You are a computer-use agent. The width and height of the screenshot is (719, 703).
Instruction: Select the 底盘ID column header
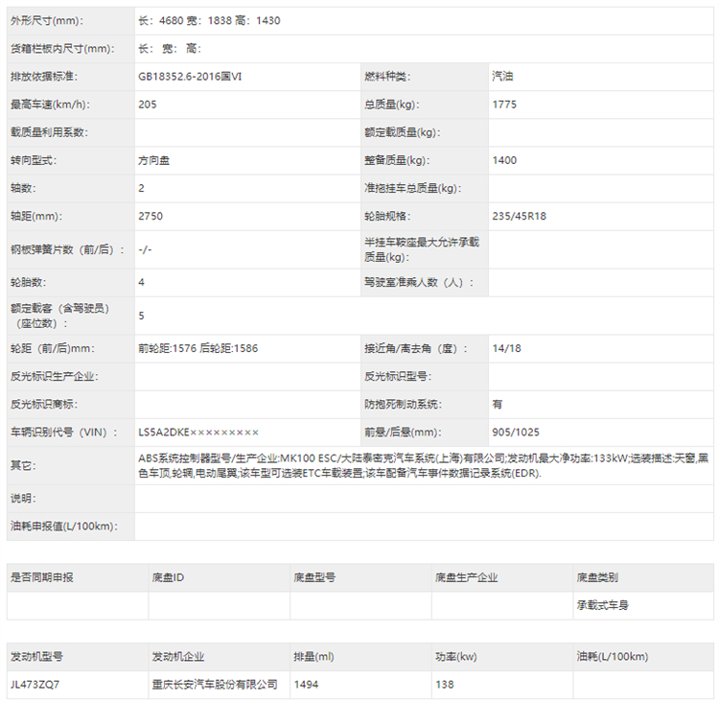pos(169,577)
